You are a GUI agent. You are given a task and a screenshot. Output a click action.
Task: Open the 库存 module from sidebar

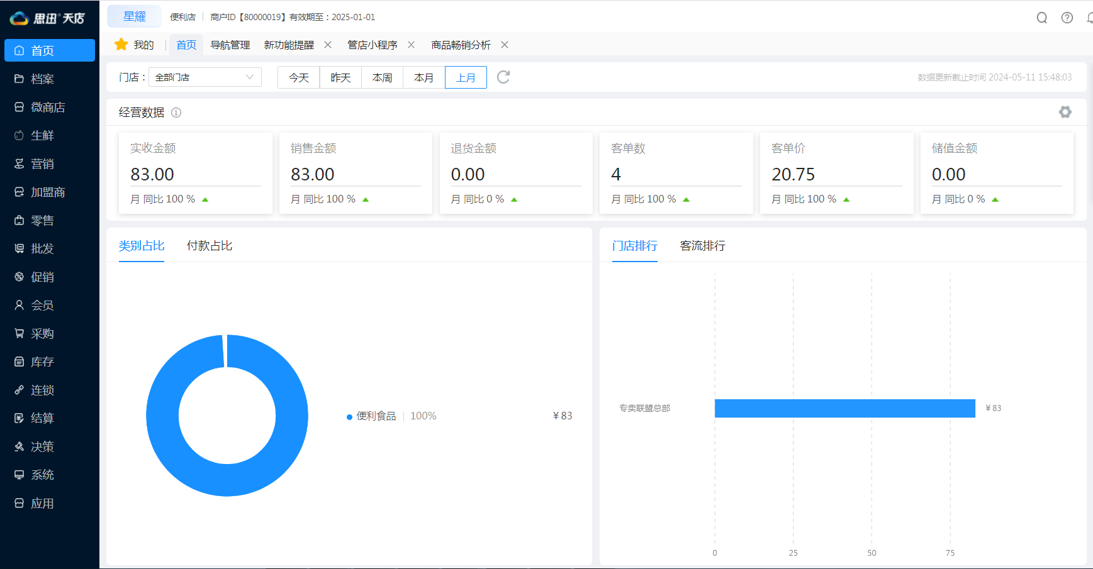coord(42,362)
